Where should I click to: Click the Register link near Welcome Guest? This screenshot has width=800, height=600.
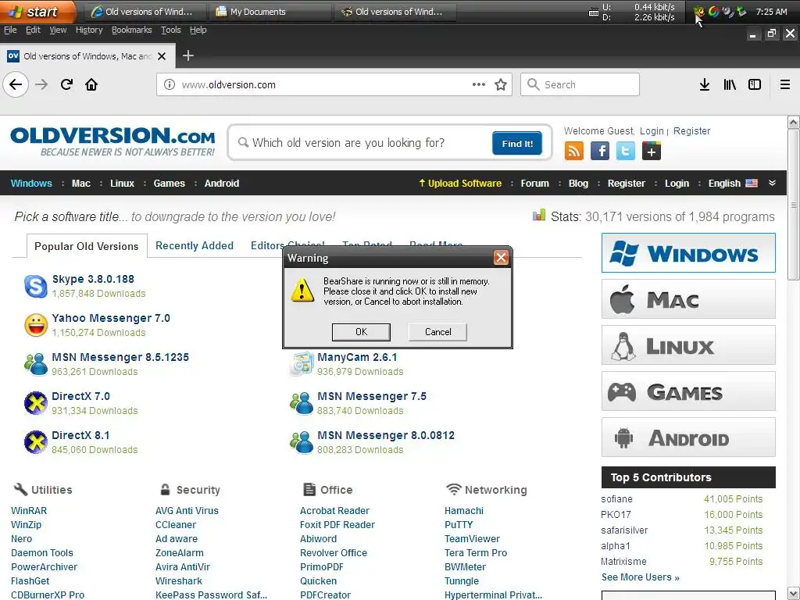(691, 131)
